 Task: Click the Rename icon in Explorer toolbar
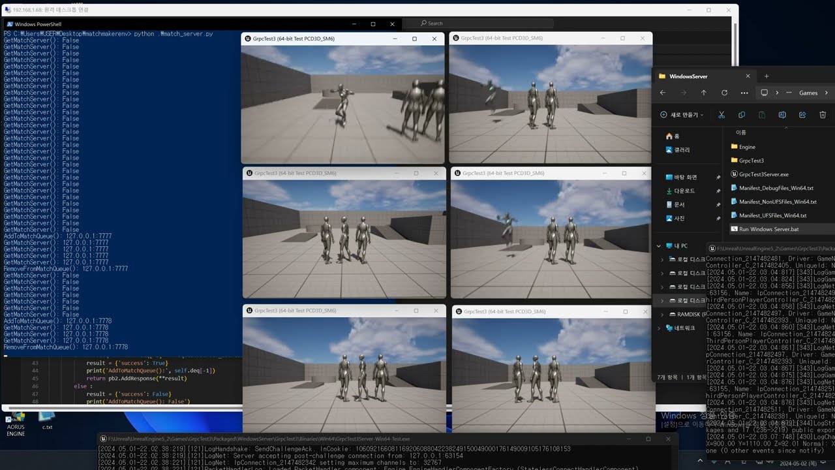pyautogui.click(x=782, y=115)
